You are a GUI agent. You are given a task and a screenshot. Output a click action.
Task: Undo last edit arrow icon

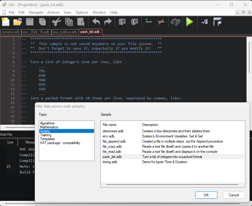click(x=96, y=21)
